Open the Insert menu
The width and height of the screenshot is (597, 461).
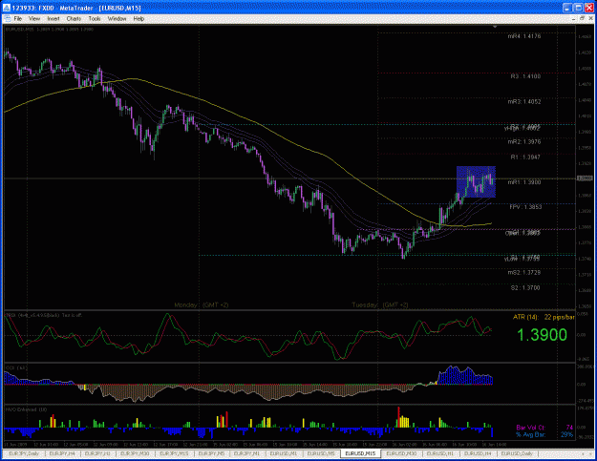pyautogui.click(x=53, y=19)
